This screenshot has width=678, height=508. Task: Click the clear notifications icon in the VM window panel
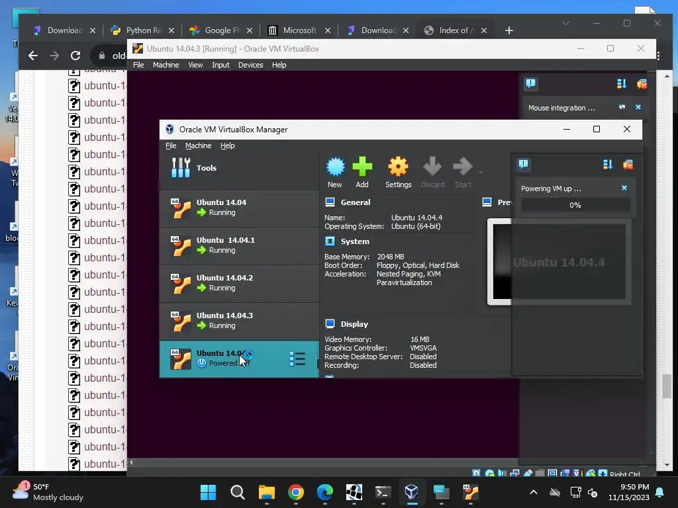[642, 83]
